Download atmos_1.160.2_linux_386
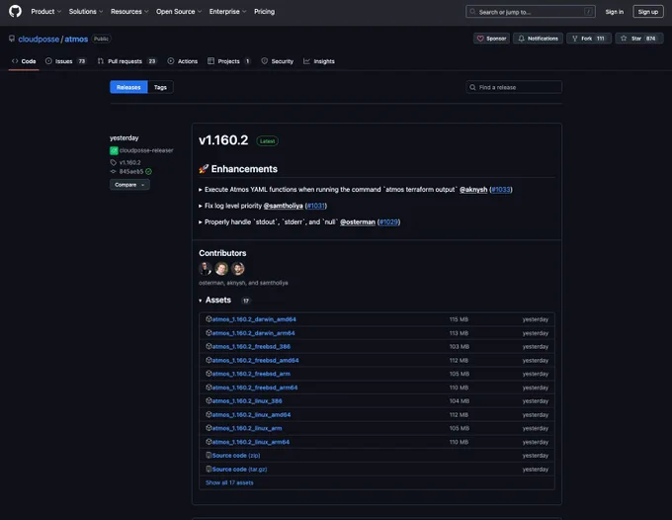The width and height of the screenshot is (672, 520). [x=247, y=400]
